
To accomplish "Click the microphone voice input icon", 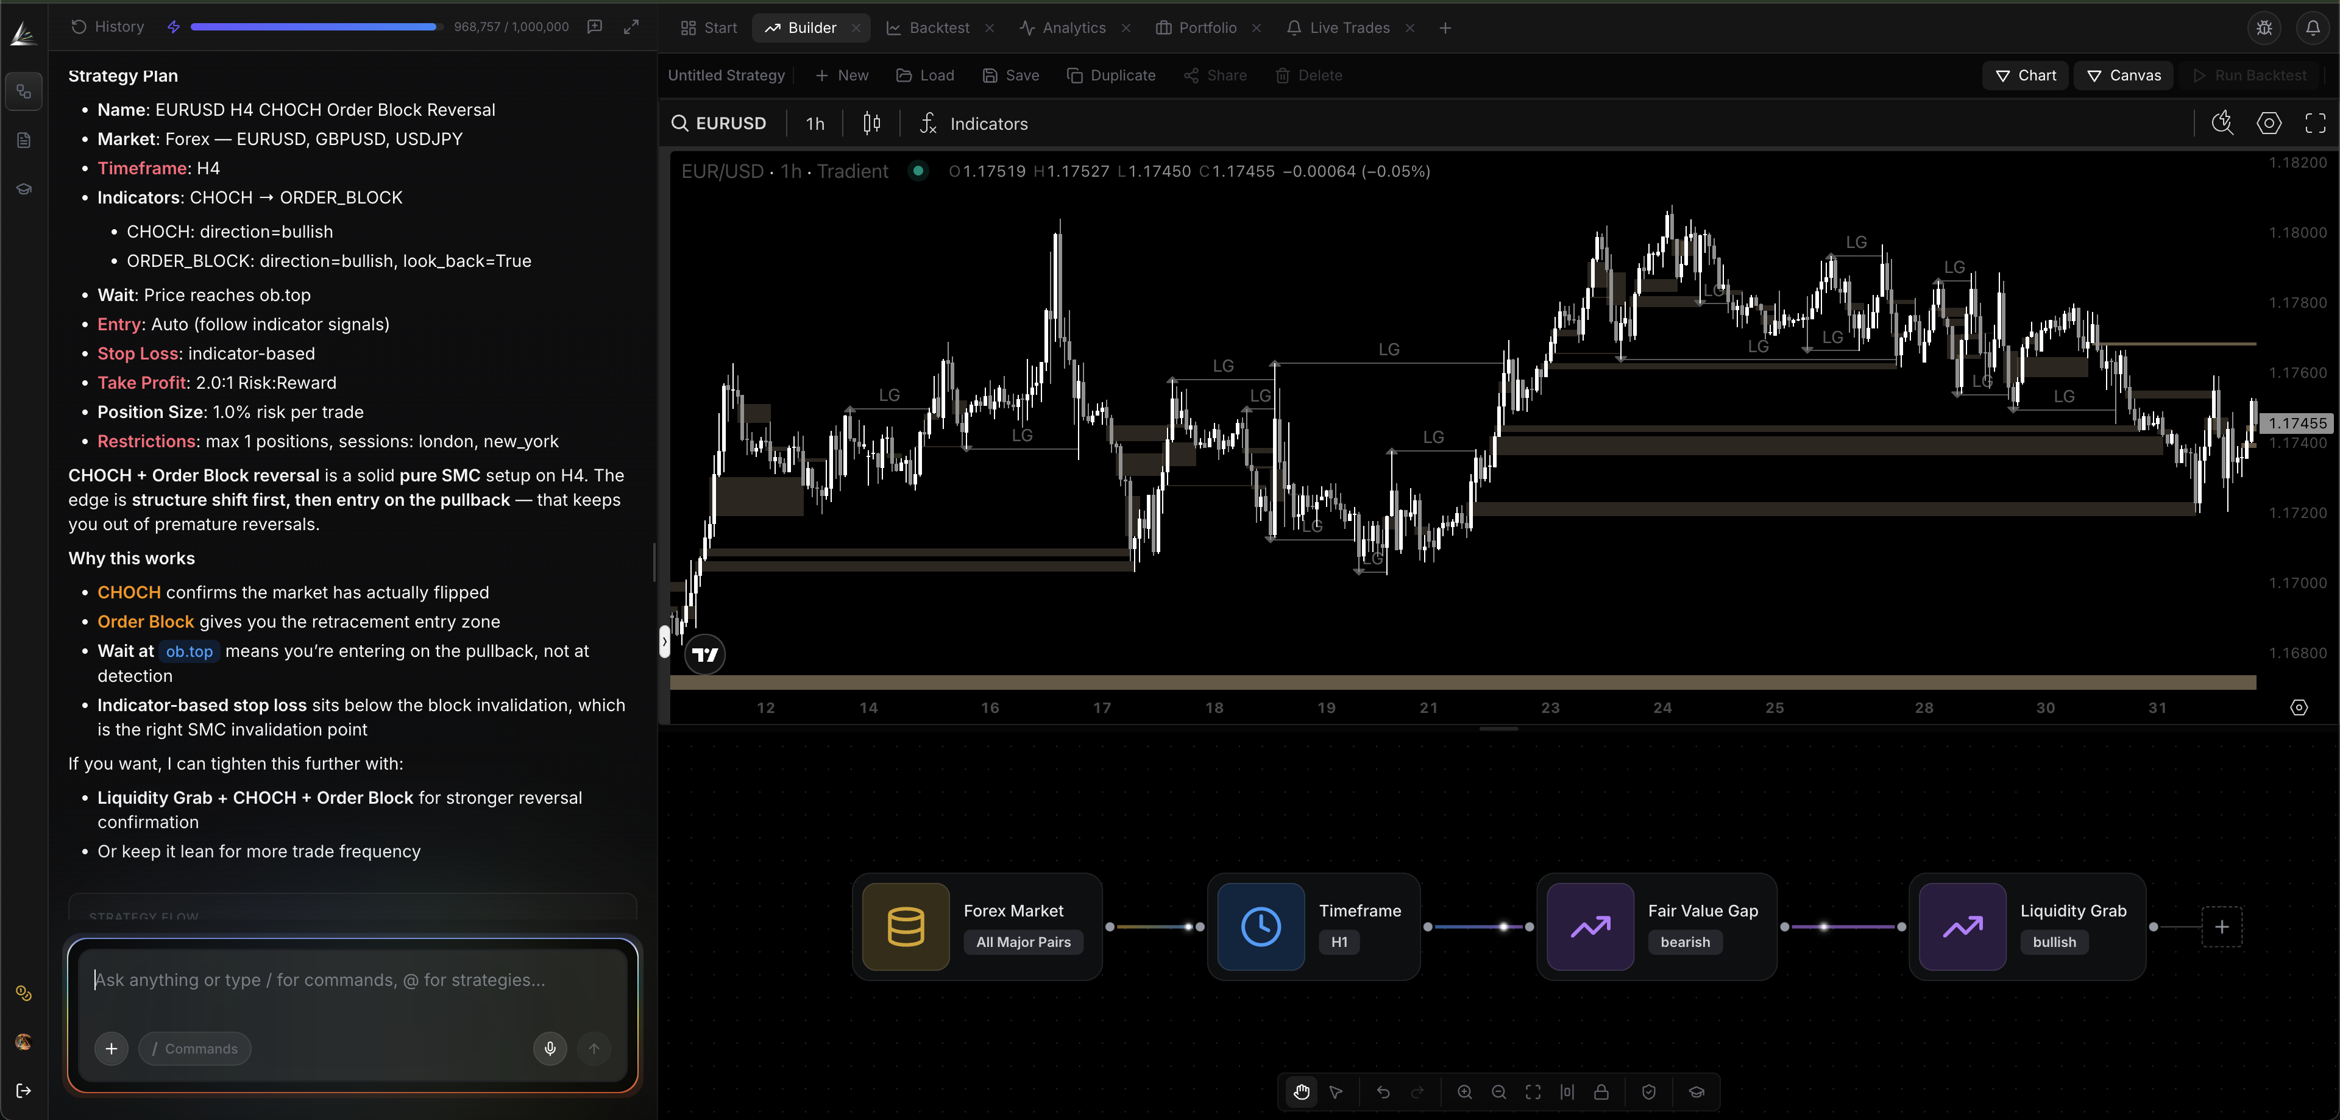I will point(550,1048).
